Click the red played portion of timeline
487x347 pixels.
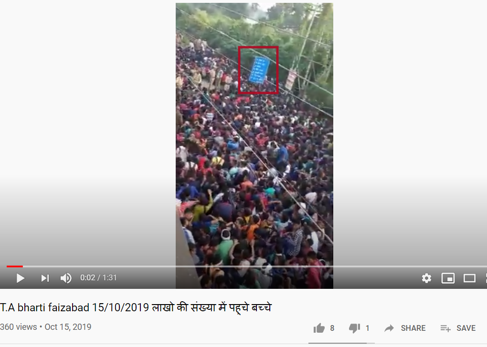(x=15, y=266)
